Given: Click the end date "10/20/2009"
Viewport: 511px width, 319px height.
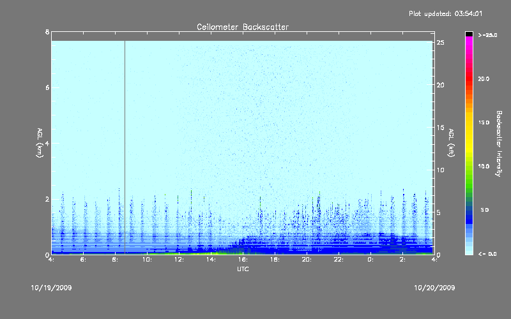Looking at the screenshot, I should (x=434, y=288).
